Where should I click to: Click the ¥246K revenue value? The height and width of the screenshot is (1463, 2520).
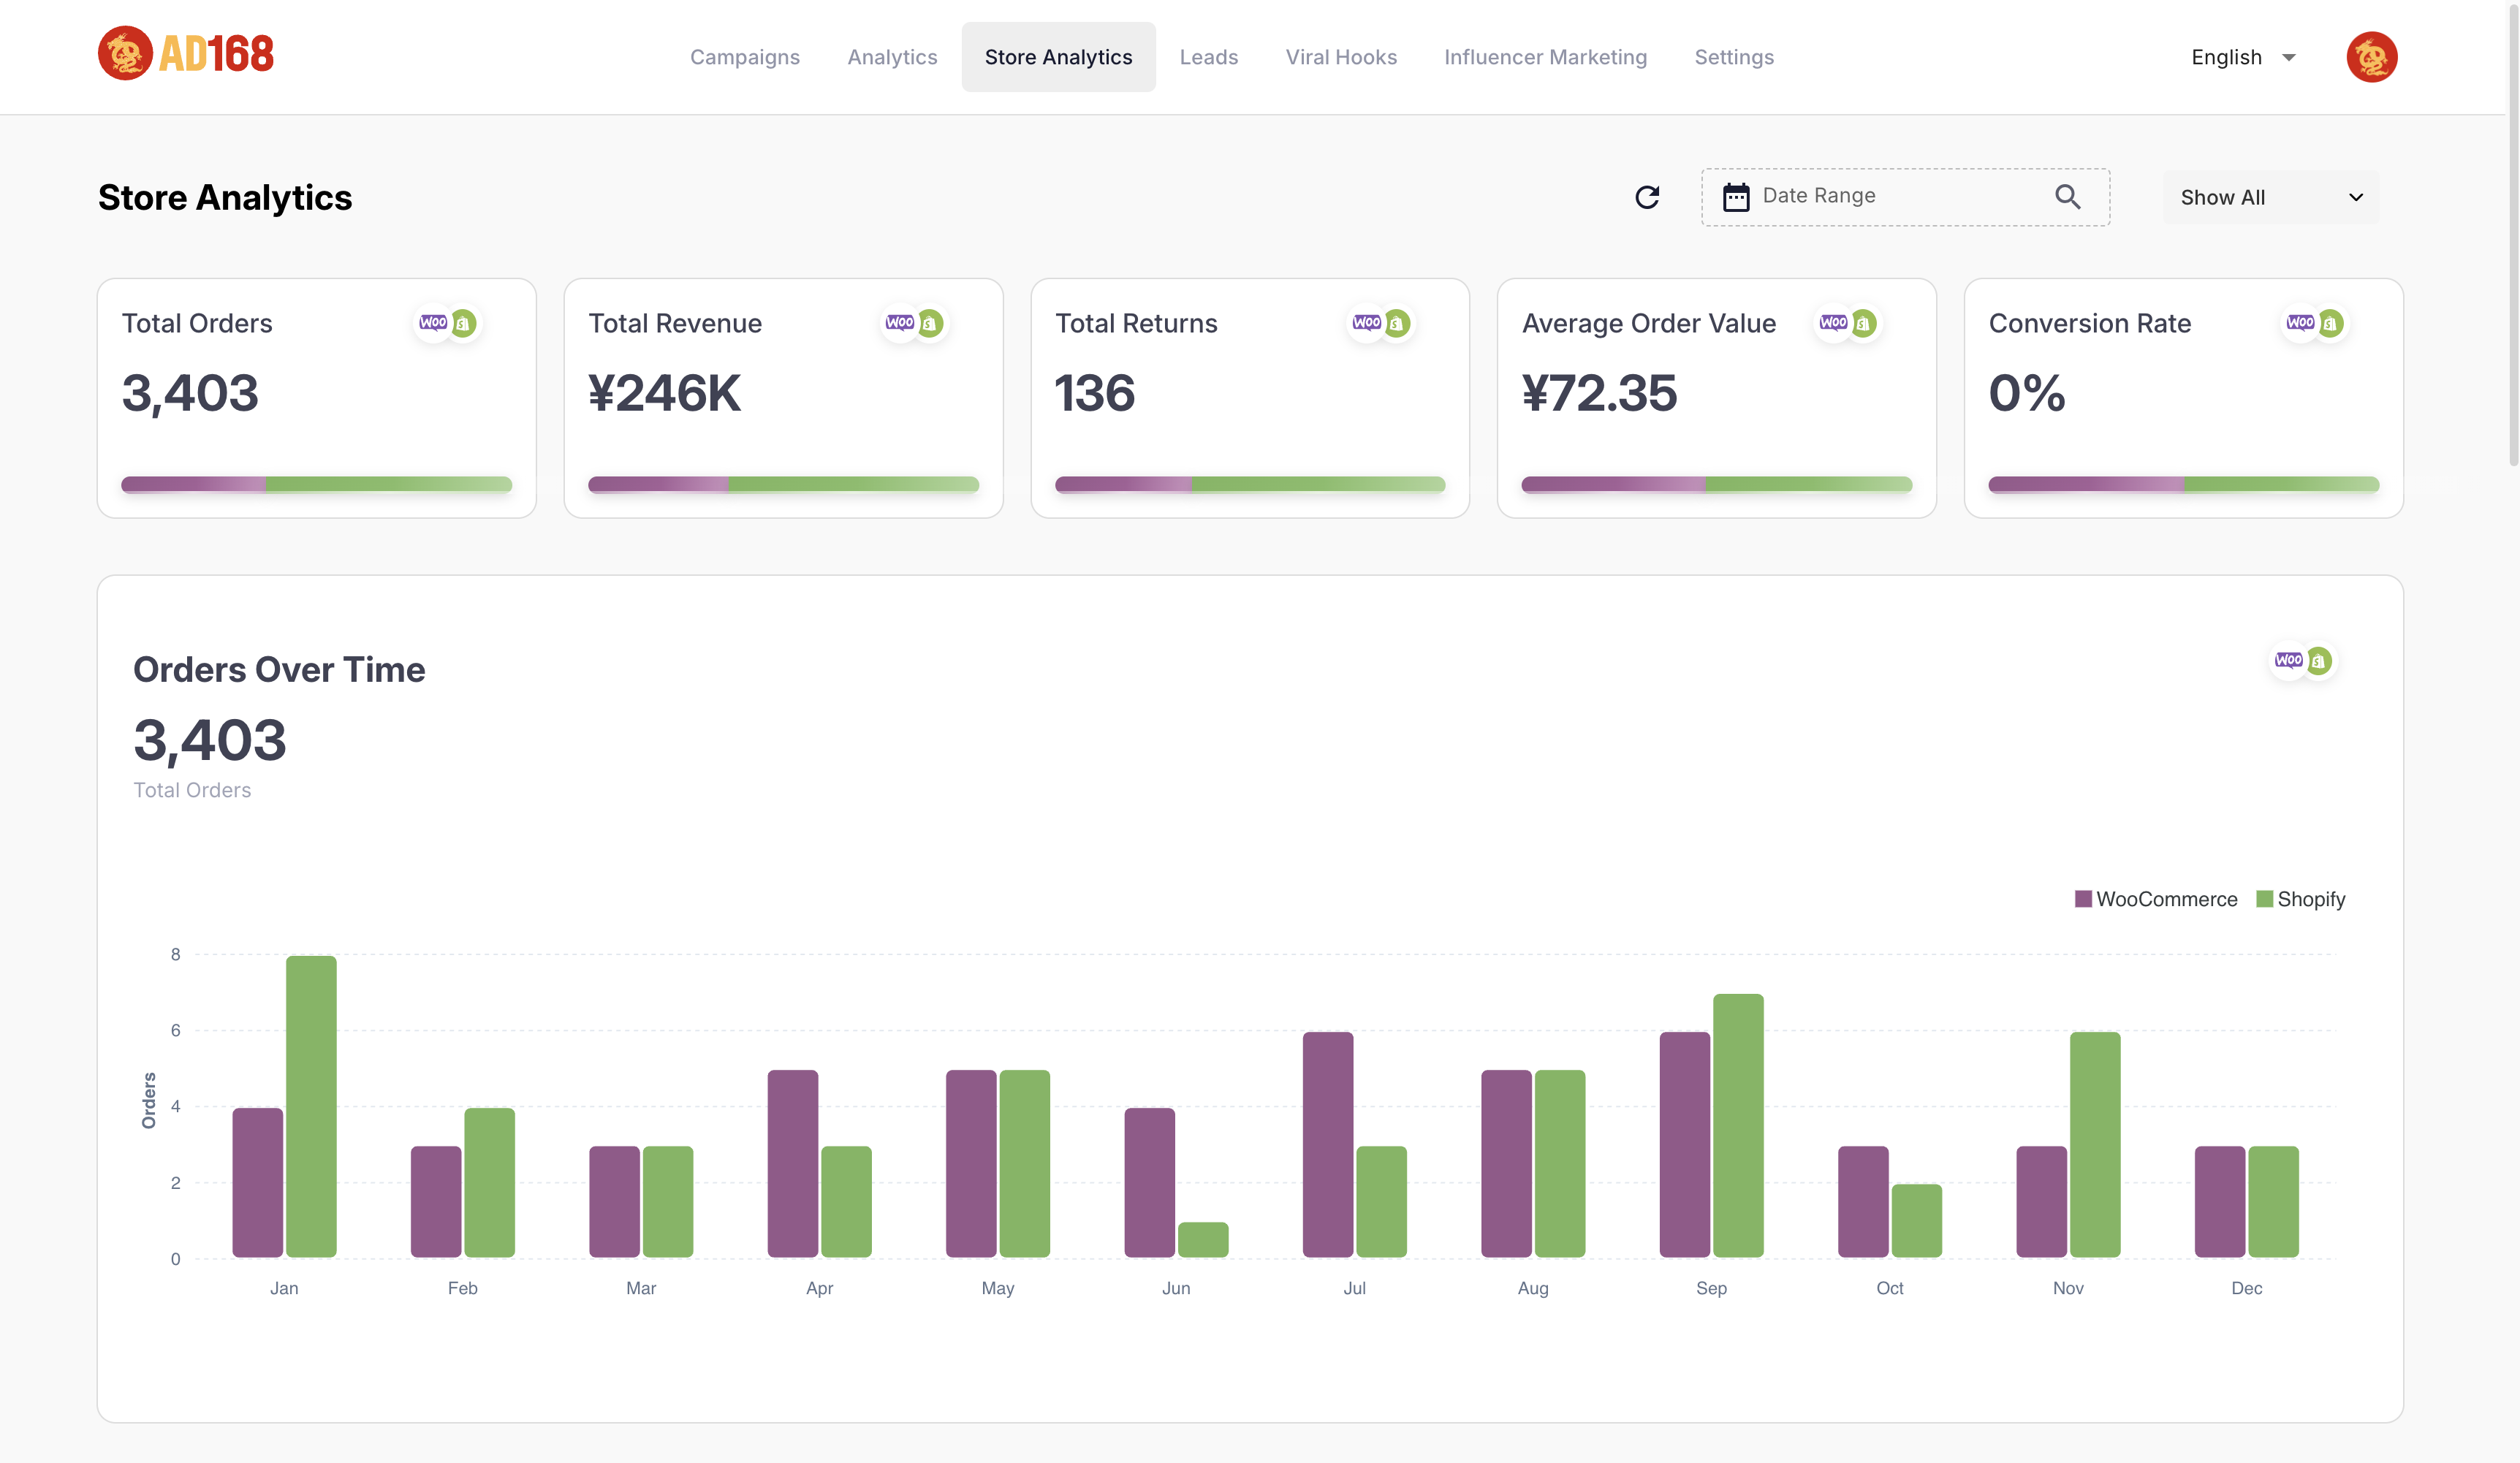664,393
